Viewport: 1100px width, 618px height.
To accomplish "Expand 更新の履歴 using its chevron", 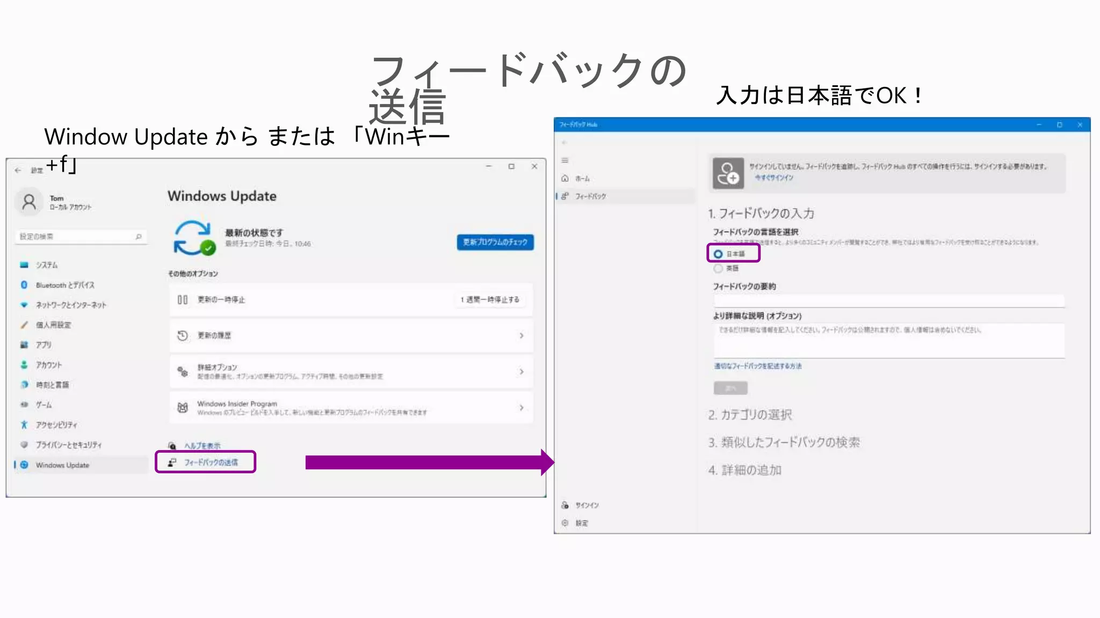I will (x=522, y=336).
